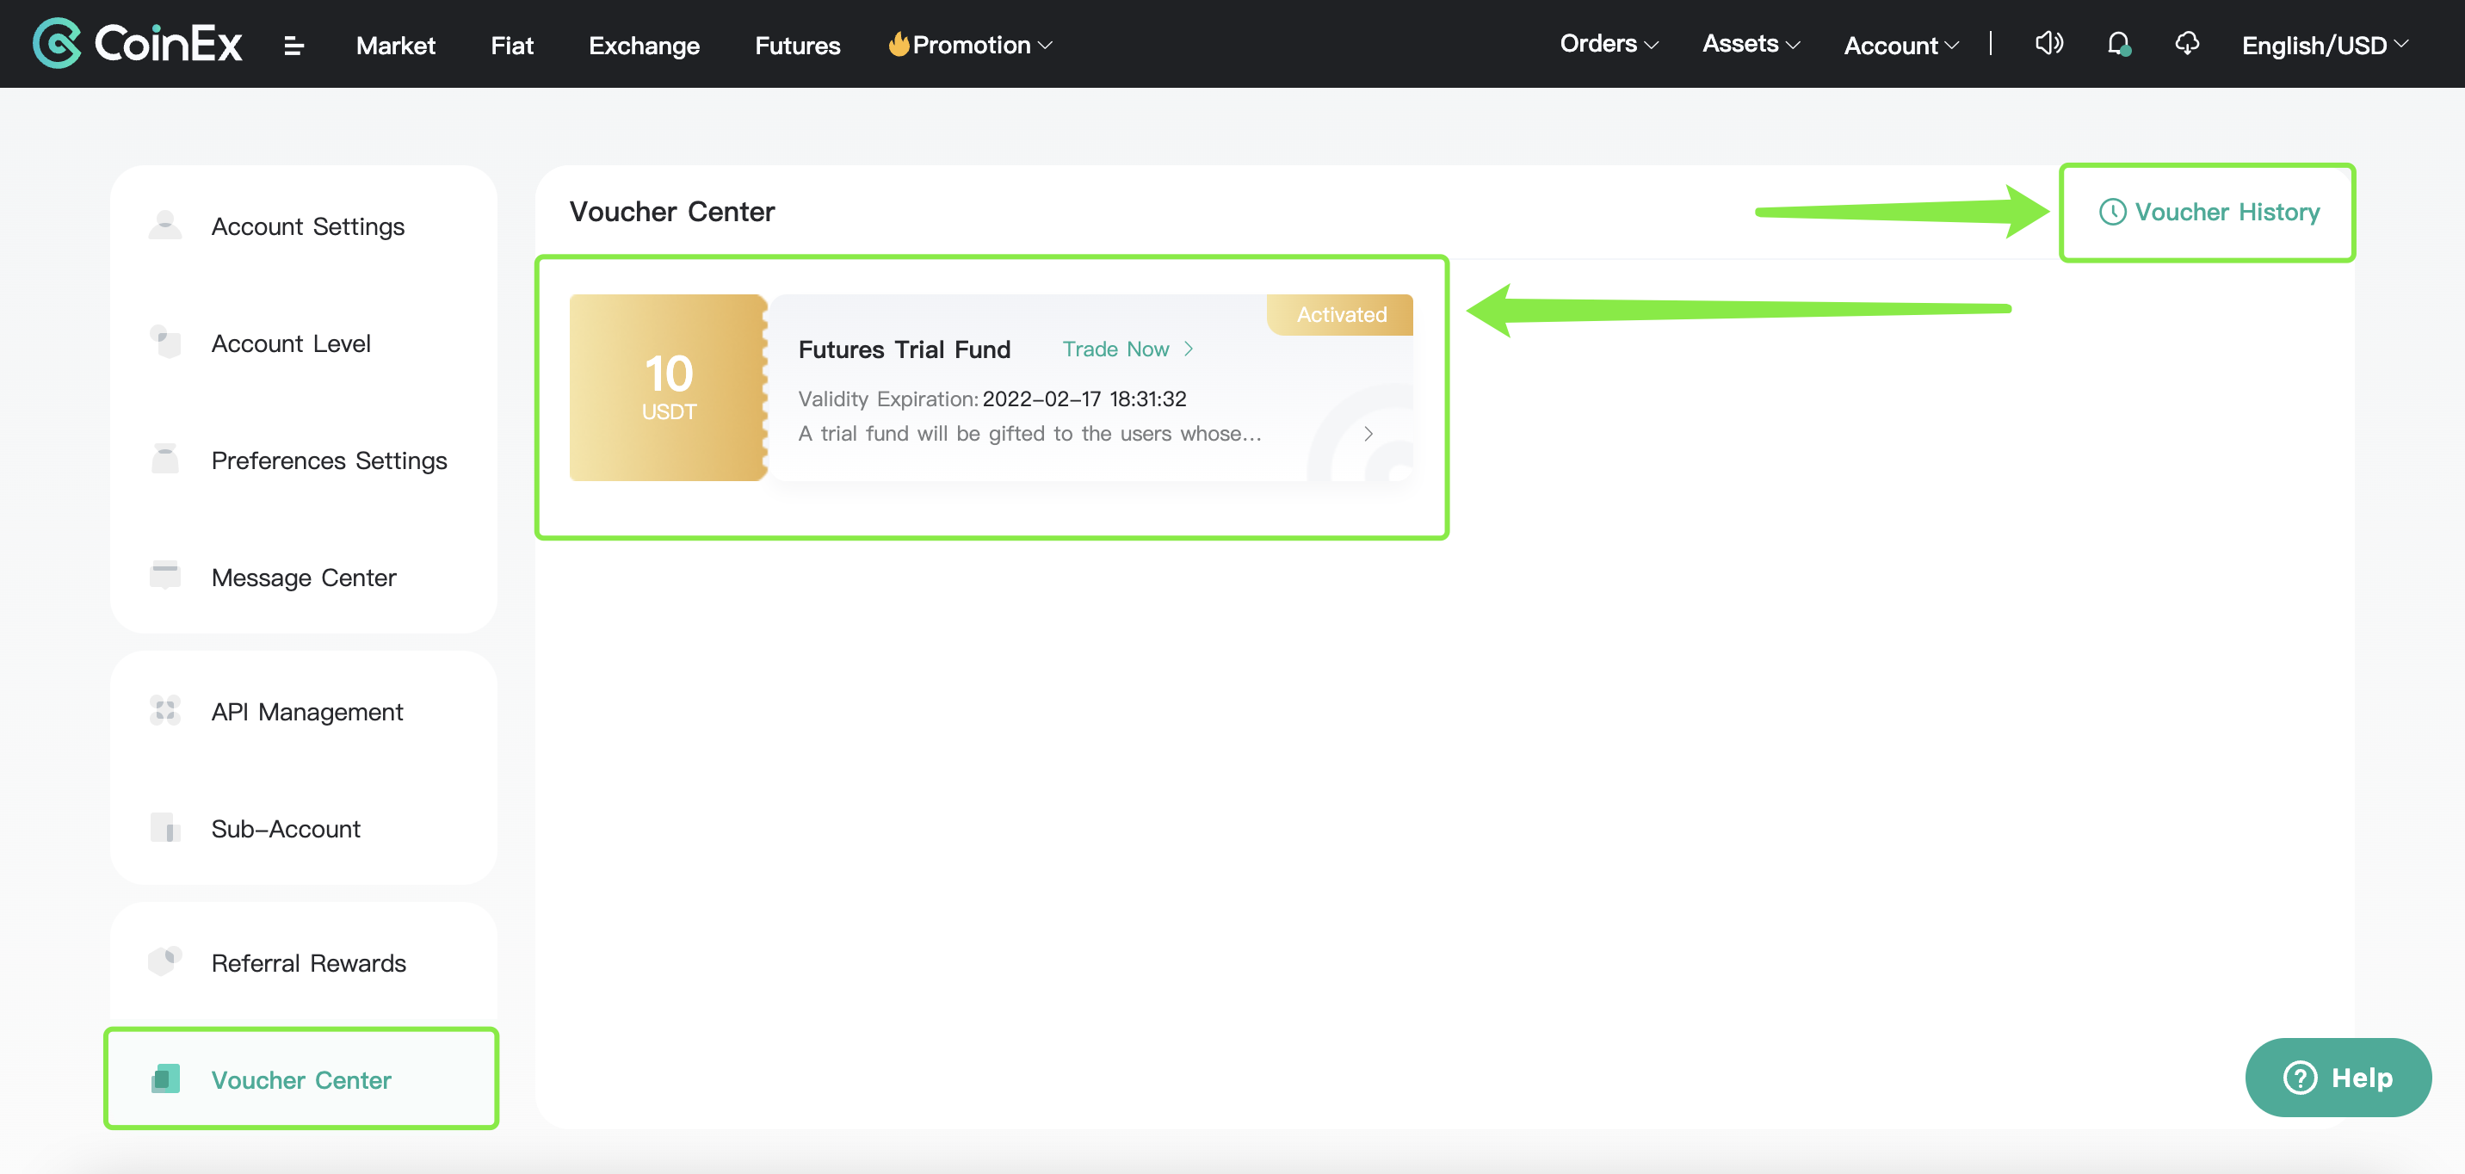The height and width of the screenshot is (1174, 2465).
Task: Select Account Level in sidebar
Action: pyautogui.click(x=303, y=343)
